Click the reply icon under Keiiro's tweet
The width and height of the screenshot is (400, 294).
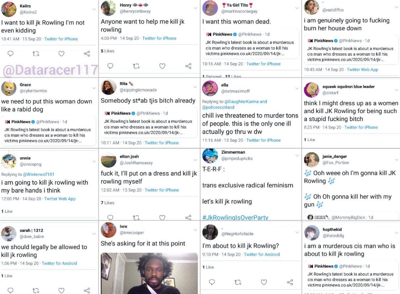10,54
